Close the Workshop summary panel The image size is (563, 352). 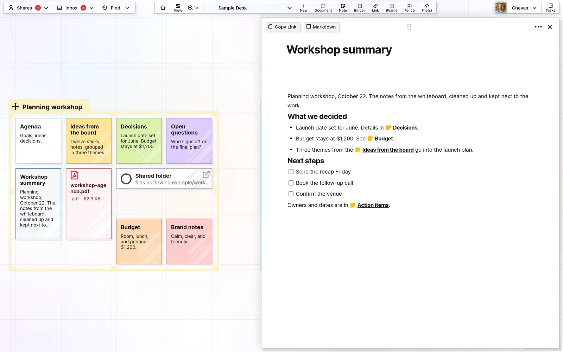point(550,27)
